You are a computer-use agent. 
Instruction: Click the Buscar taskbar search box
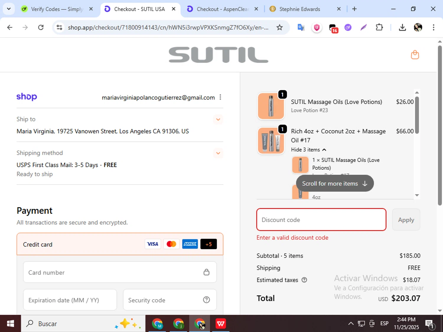click(83, 323)
